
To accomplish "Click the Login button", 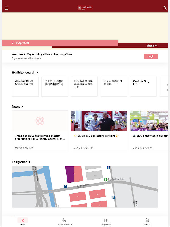I will [x=151, y=56].
